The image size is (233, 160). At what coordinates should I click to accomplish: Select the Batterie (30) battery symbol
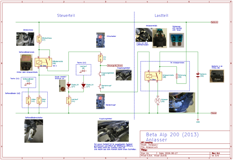pos(198,75)
